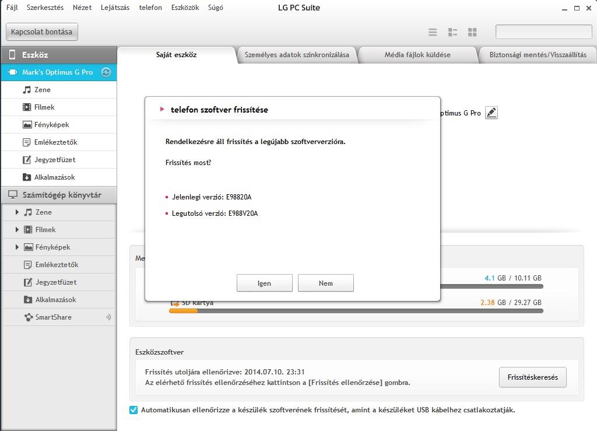Viewport: 597px width, 431px height.
Task: Open device Jegyzetfüzet item
Action: 59,160
